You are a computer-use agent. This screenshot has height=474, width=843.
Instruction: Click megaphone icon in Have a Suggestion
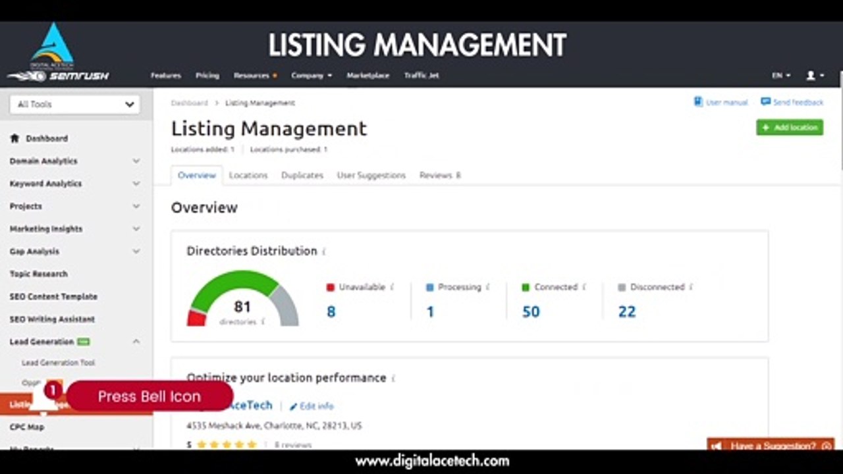(x=718, y=446)
